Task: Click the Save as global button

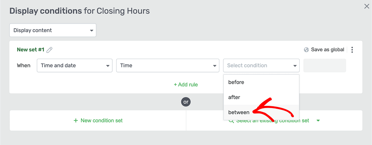Action: pyautogui.click(x=324, y=50)
